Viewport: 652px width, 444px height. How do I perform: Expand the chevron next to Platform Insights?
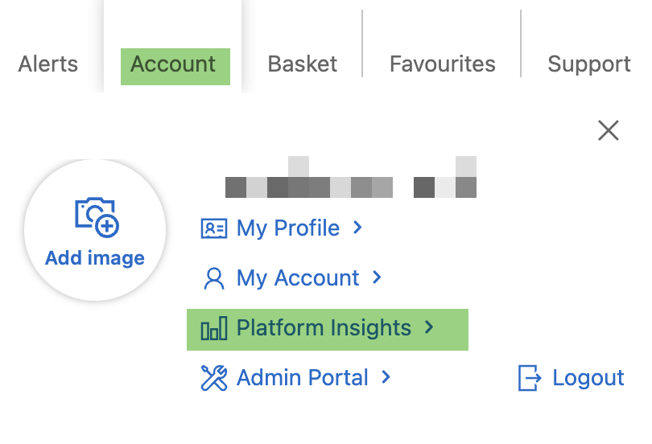(x=429, y=328)
